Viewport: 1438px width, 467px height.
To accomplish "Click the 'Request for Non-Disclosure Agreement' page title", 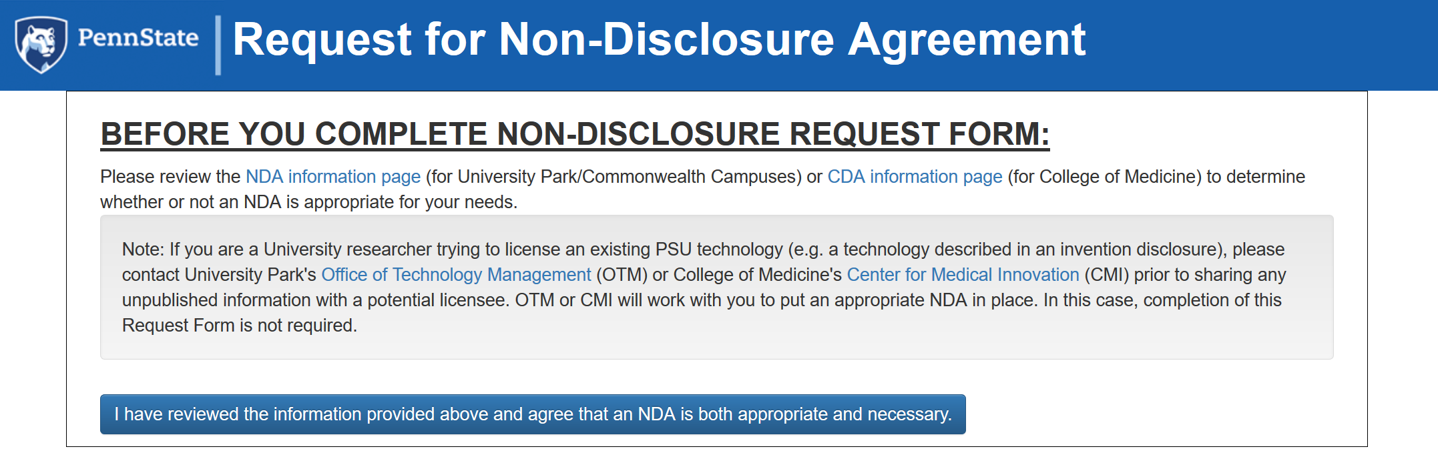I will coord(659,39).
